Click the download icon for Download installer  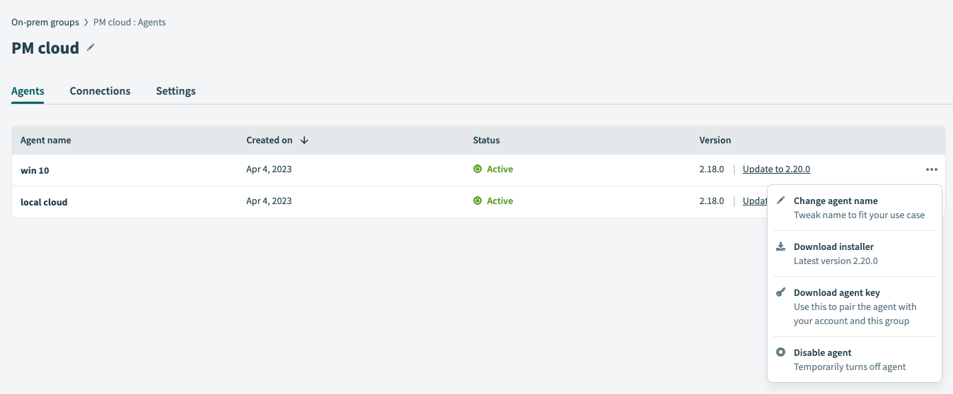pyautogui.click(x=781, y=246)
